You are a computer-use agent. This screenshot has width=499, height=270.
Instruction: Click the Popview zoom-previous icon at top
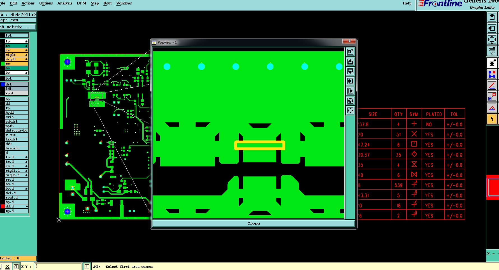coord(350,52)
